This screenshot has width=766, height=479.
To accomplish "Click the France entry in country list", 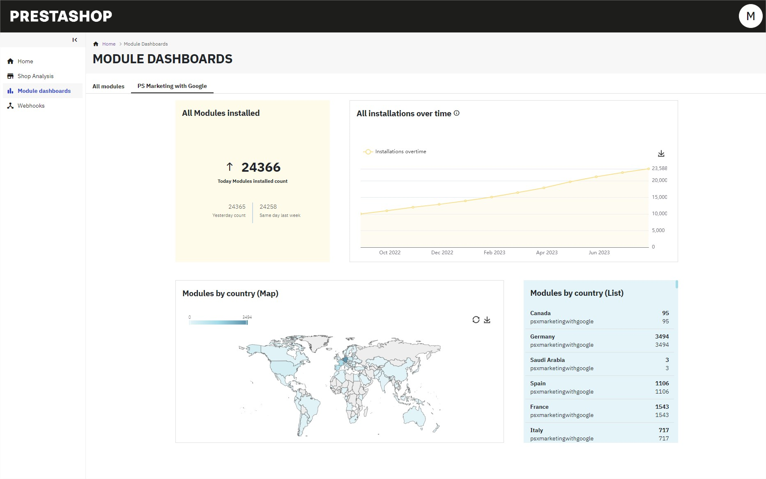I will coord(599,411).
